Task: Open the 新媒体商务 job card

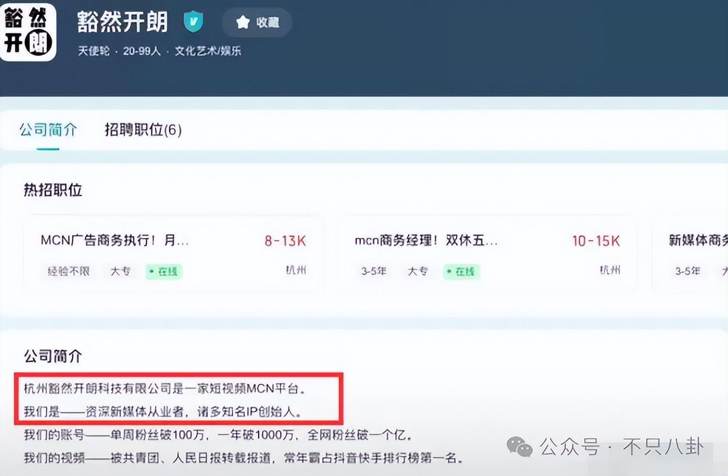Action: click(690, 253)
